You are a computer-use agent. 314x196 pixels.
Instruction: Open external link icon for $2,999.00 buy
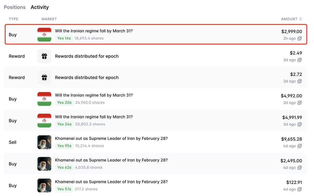point(300,38)
